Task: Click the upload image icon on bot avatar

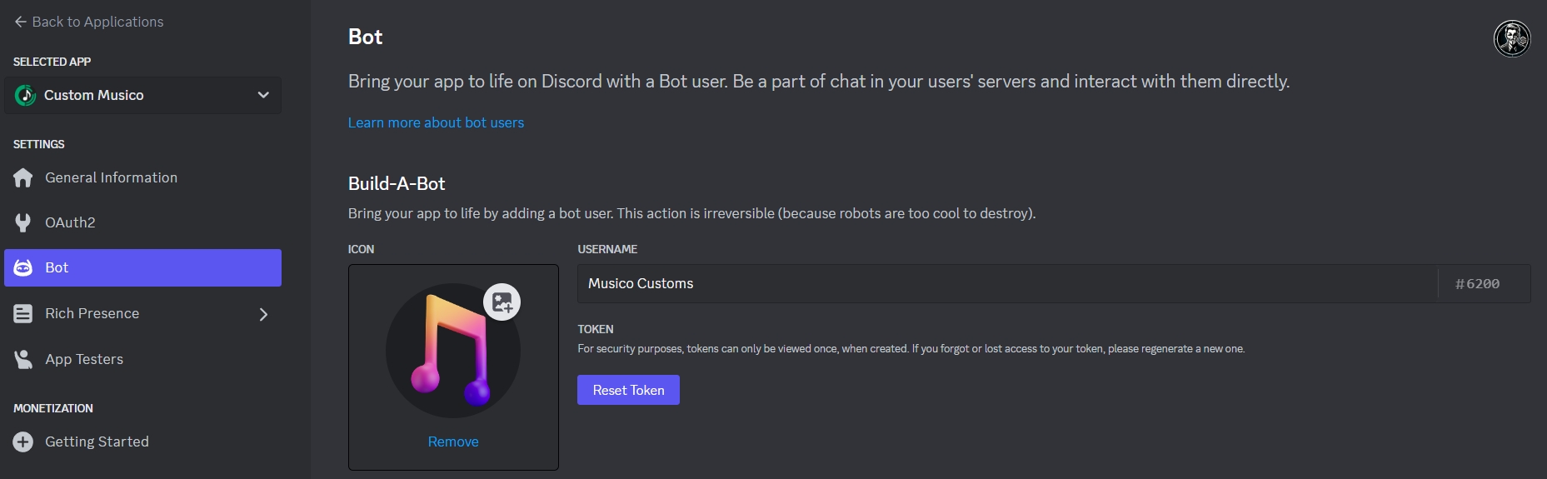Action: click(502, 302)
